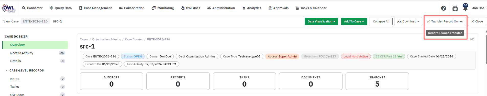Click the Transfer Record Owner button

click(445, 21)
